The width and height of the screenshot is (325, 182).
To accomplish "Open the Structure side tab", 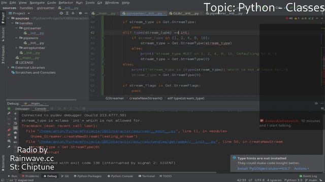I will pyautogui.click(x=3, y=34).
